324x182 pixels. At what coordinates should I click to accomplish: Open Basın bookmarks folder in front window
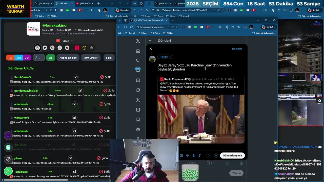tap(143, 33)
